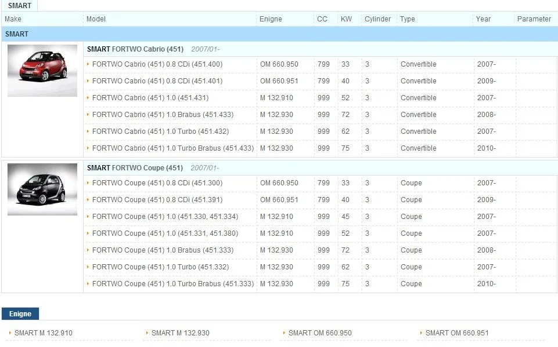The height and width of the screenshot is (347, 558).
Task: Click arrow icon beside Coupe 0.8 CDi (451.391)
Action: click(88, 199)
